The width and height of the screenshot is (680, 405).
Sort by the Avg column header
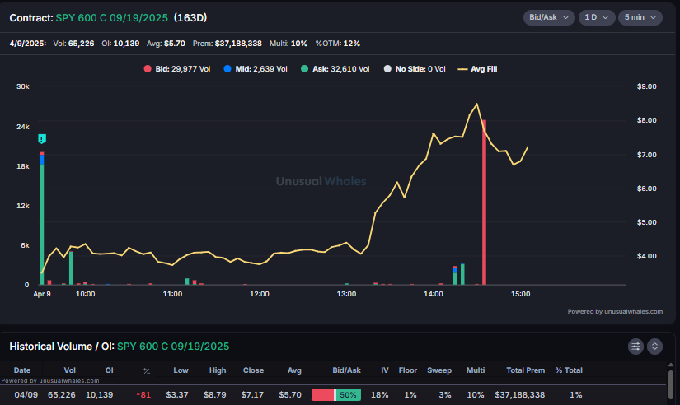click(294, 370)
